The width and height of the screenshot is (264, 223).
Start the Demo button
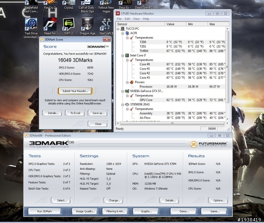pos(184,211)
